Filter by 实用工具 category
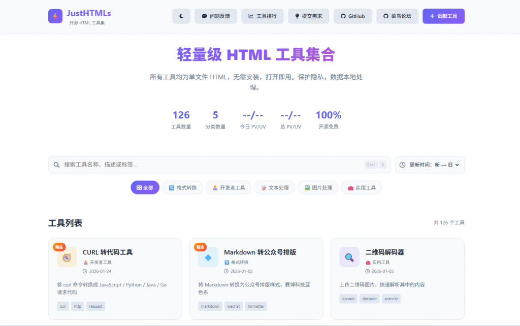The width and height of the screenshot is (520, 326). pos(361,187)
